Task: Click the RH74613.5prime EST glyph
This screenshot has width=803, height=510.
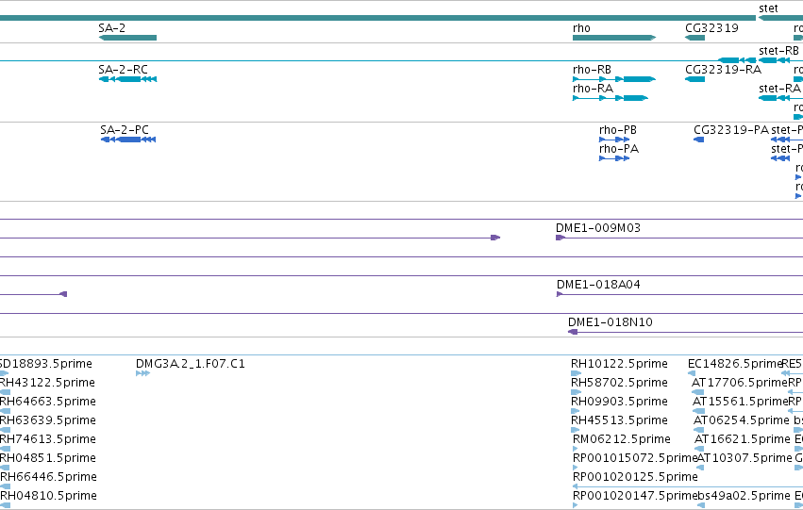Action: click(5, 449)
